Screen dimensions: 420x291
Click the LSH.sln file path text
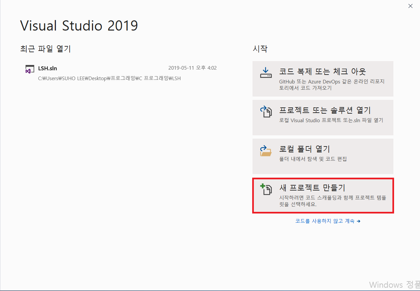109,78
